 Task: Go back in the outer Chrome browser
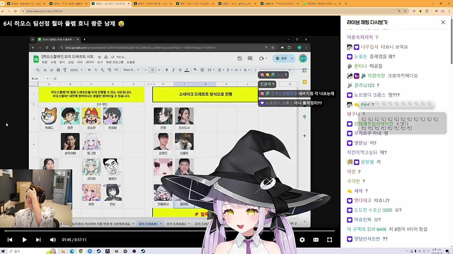click(3, 11)
